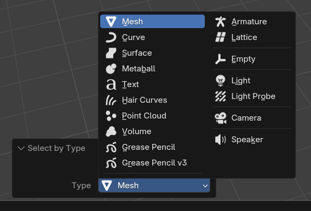Click the Empty axes icon
Image resolution: width=311 pixels, height=211 pixels.
point(221,59)
